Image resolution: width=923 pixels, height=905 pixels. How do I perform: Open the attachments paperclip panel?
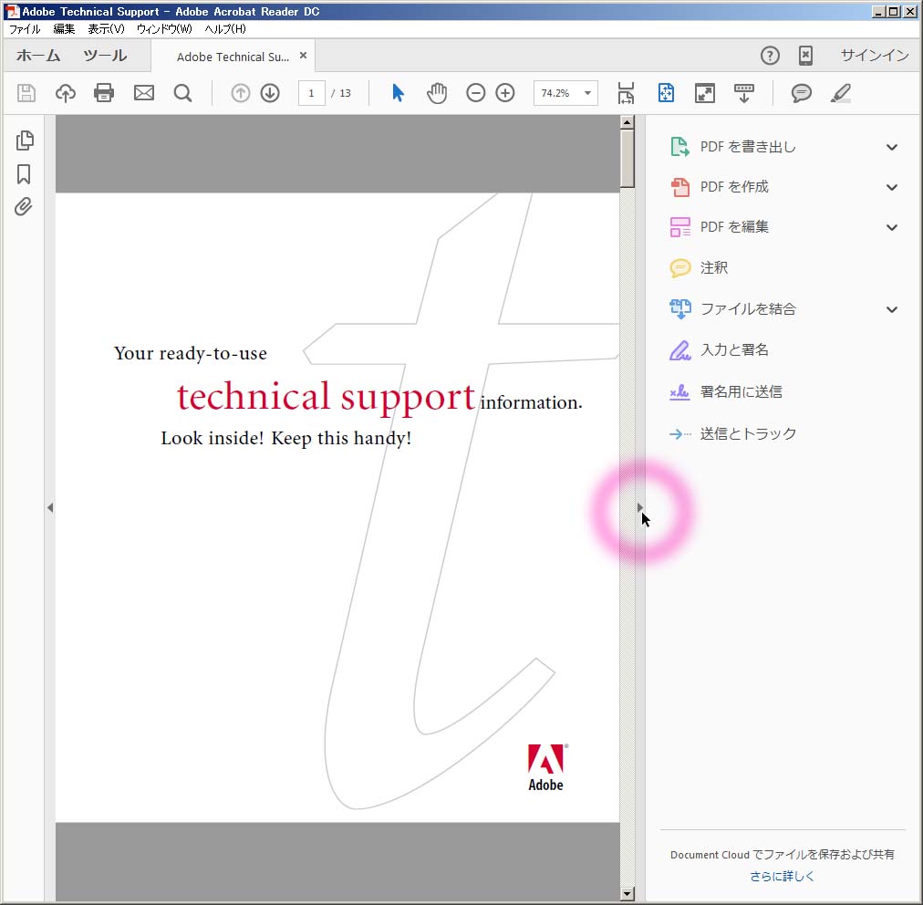[x=24, y=207]
